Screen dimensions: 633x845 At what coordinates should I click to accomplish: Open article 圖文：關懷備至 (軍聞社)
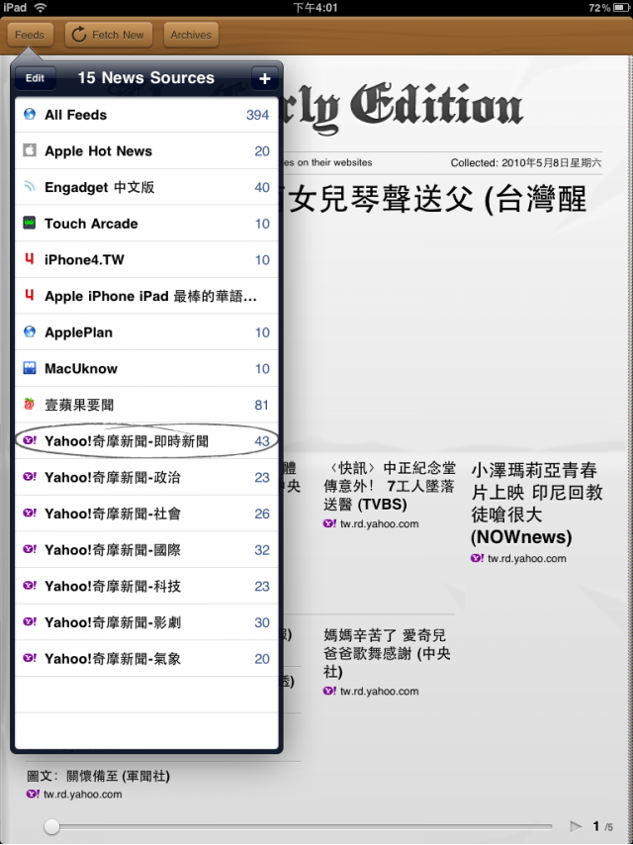pos(99,776)
